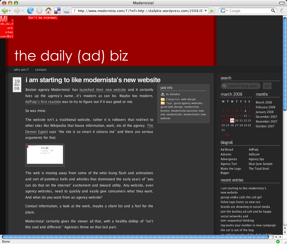The height and width of the screenshot is (244, 287).
Task: Open the March 2008 archive
Action: (x=264, y=102)
